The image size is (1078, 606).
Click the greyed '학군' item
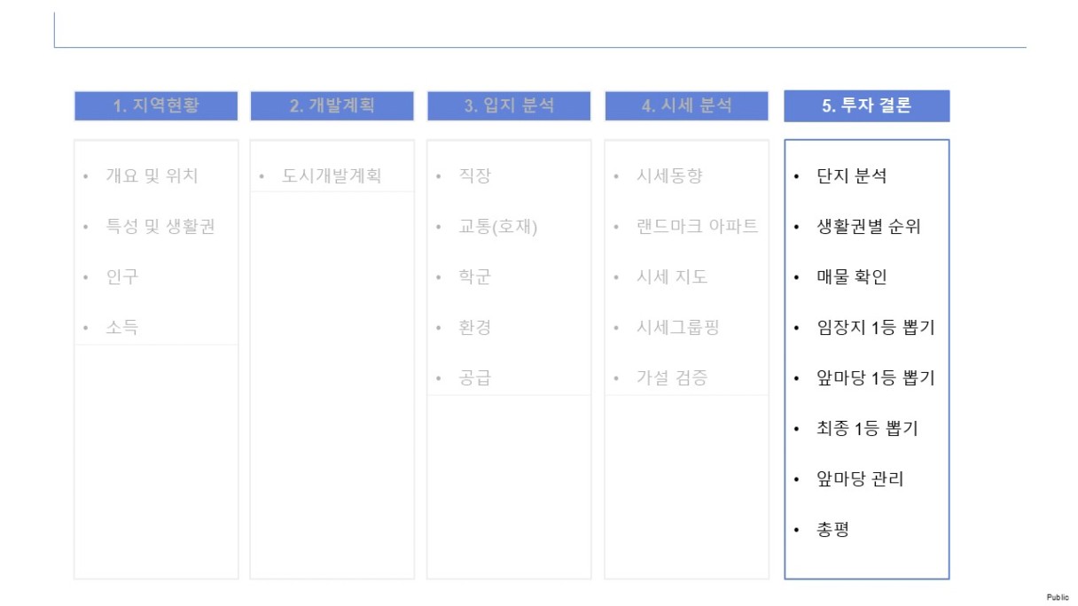pyautogui.click(x=475, y=276)
